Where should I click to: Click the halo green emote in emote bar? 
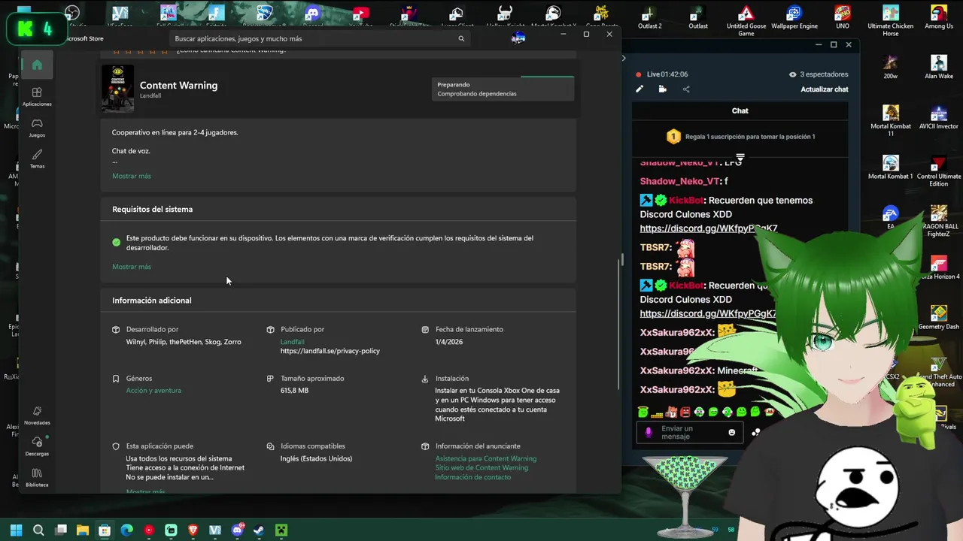[643, 412]
